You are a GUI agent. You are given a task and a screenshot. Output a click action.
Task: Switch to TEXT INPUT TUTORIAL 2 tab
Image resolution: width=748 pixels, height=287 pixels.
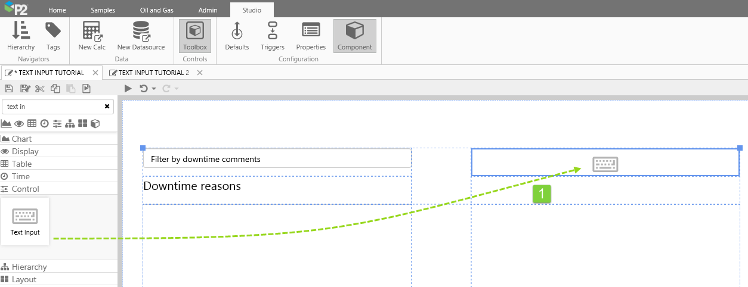tap(153, 73)
